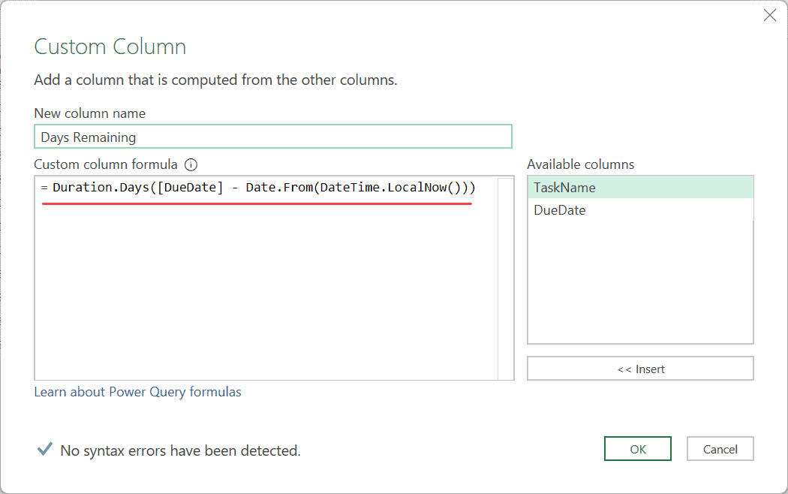Viewport: 788px width, 494px height.
Task: Click the Insert button
Action: click(x=640, y=368)
